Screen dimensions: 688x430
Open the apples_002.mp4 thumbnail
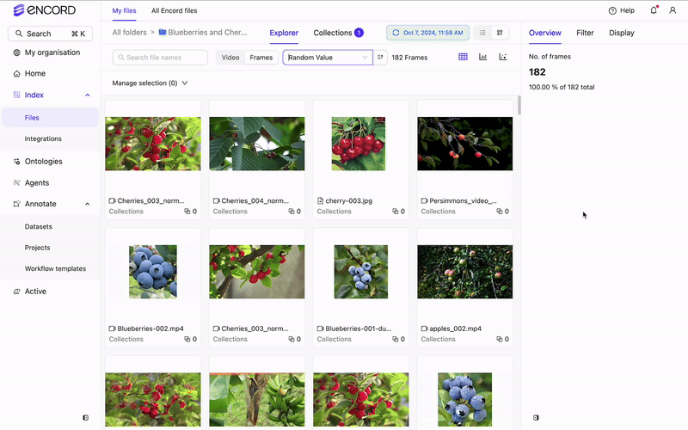(464, 272)
